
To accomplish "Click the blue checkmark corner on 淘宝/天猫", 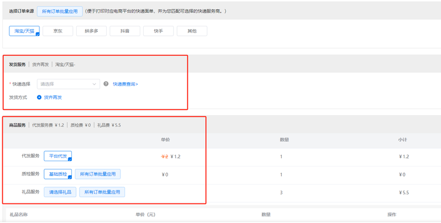I will click(38, 34).
